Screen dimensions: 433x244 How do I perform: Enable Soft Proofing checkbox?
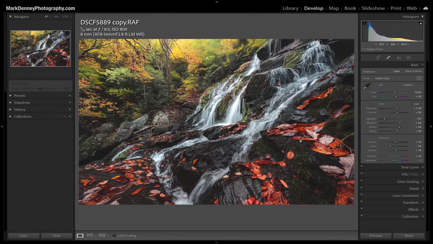click(x=114, y=236)
